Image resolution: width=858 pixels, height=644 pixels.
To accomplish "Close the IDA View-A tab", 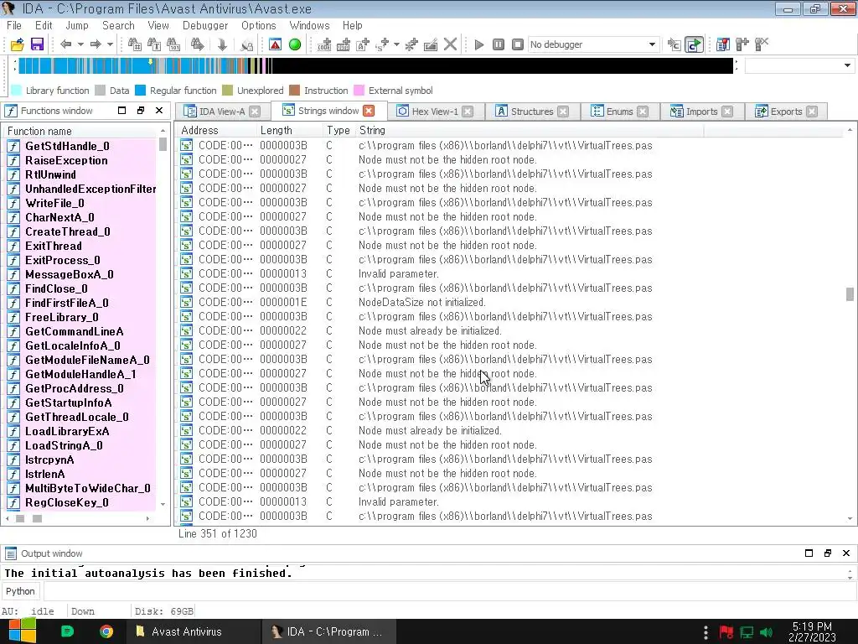I will pos(255,112).
